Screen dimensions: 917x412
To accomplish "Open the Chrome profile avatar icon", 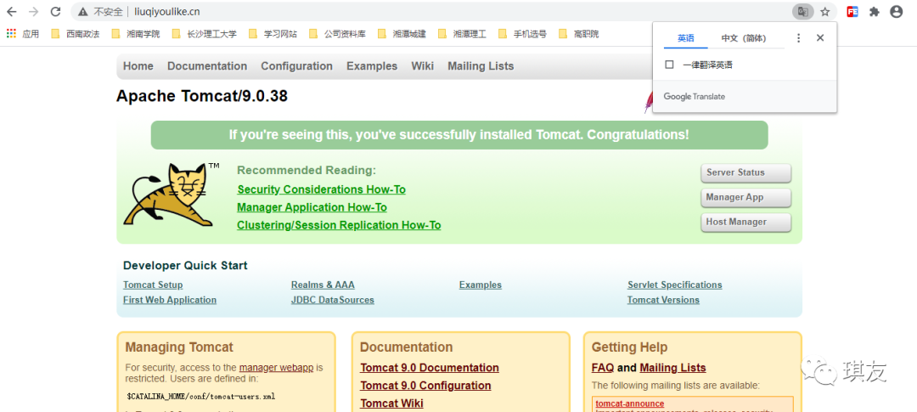I will click(x=897, y=12).
